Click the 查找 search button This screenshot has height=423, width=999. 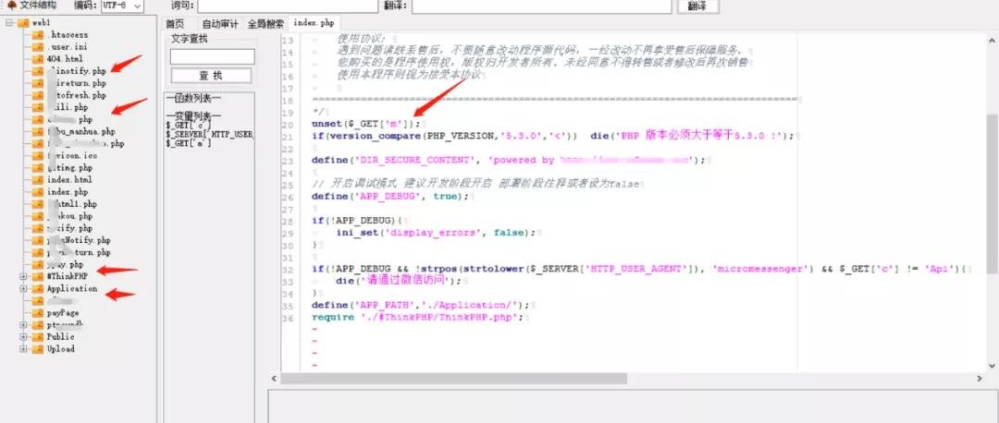[x=211, y=76]
